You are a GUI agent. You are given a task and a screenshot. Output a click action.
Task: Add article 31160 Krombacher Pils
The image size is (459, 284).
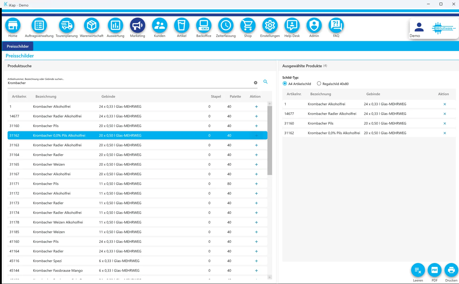point(256,126)
